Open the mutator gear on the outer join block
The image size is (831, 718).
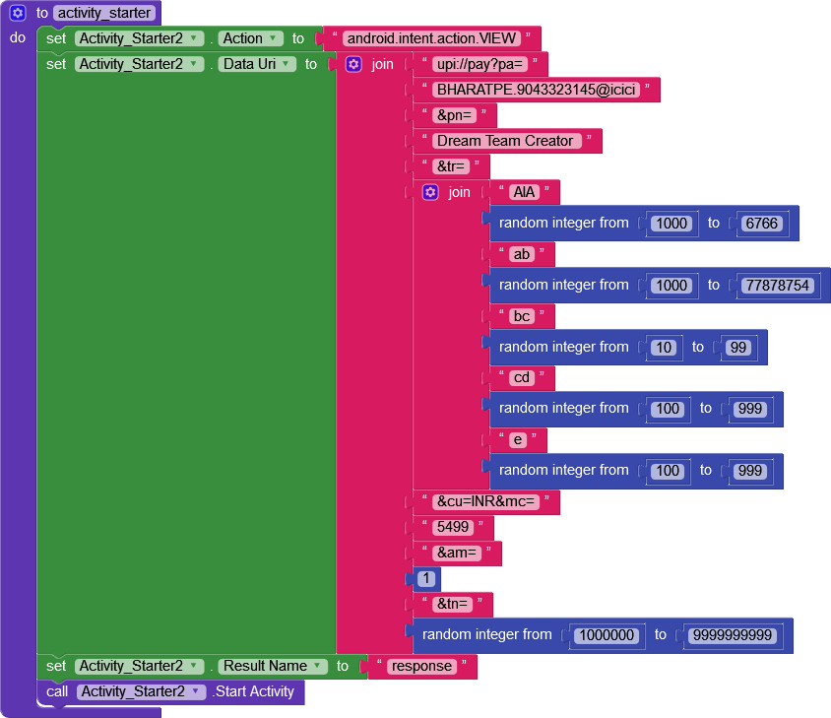point(353,64)
